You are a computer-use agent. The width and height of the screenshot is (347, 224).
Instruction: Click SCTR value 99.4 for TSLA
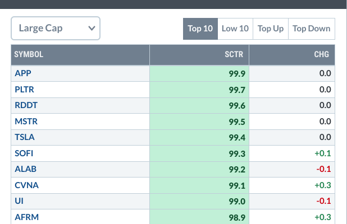pyautogui.click(x=237, y=138)
